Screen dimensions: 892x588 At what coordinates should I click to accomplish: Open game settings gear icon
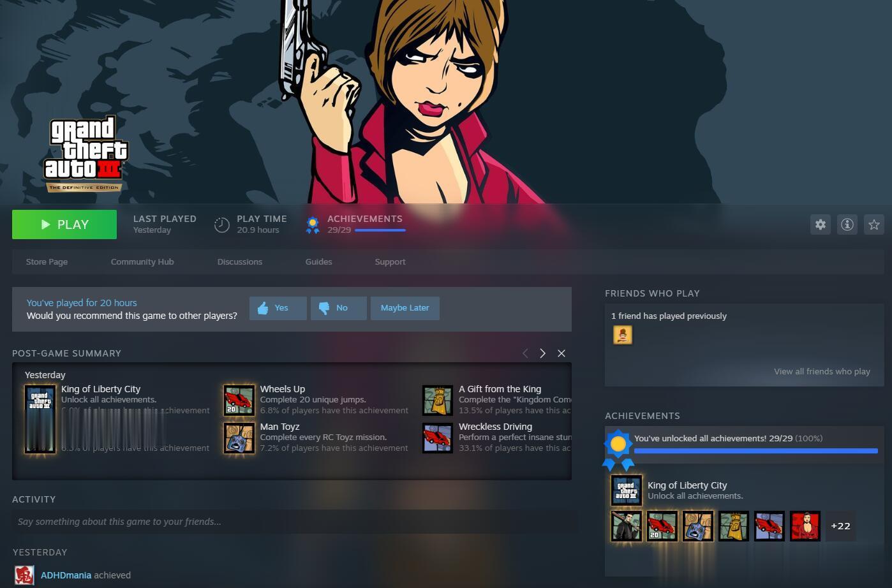coord(821,224)
